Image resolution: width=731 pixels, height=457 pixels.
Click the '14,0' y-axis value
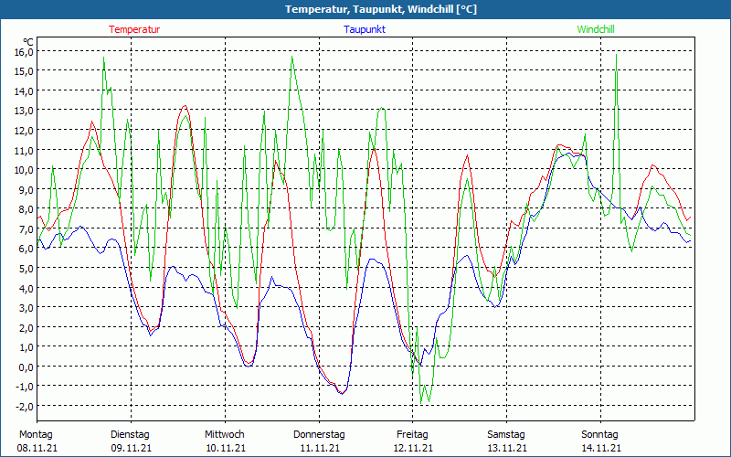24,91
